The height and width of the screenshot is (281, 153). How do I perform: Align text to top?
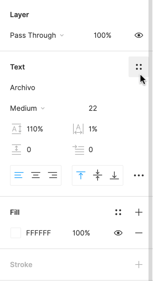[x=81, y=175]
